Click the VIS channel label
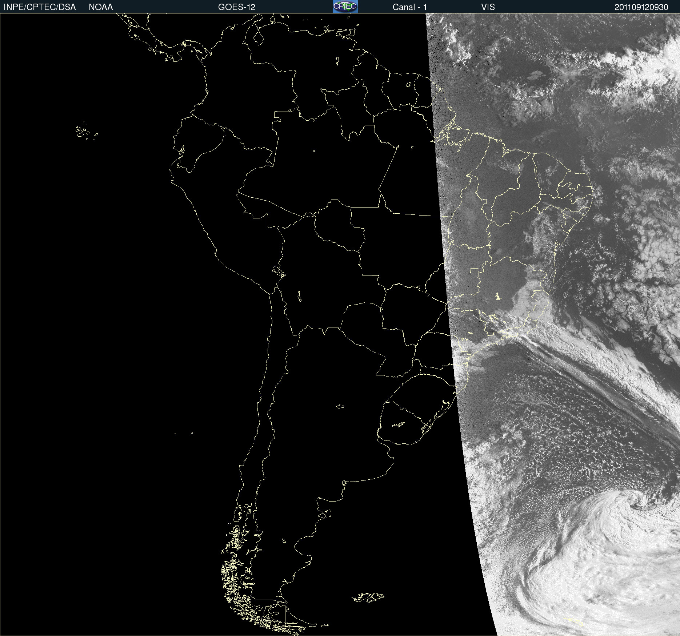 tap(488, 7)
